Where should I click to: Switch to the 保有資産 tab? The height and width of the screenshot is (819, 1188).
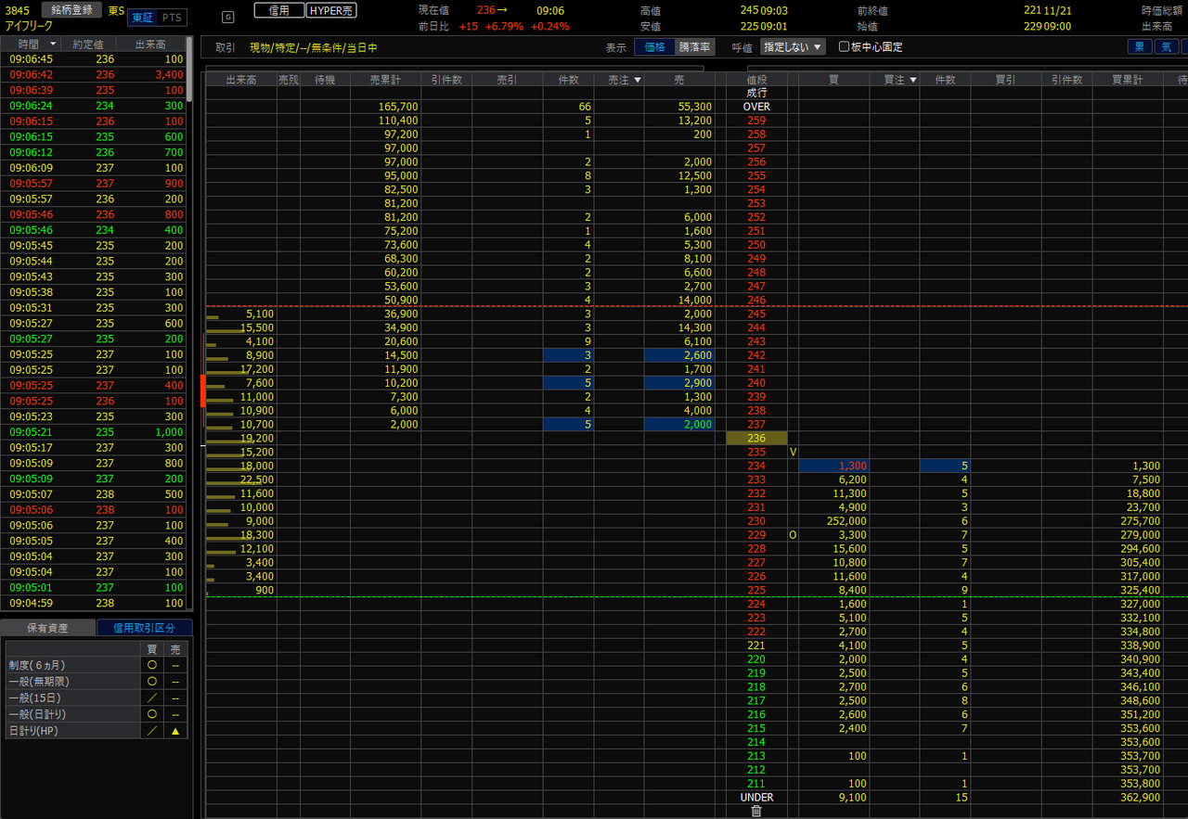coord(49,628)
